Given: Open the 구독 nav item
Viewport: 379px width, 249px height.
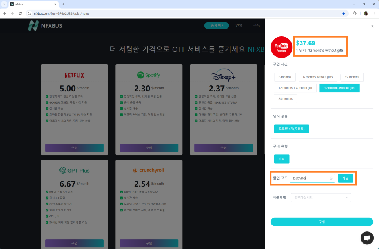Looking at the screenshot, I should pos(257,25).
